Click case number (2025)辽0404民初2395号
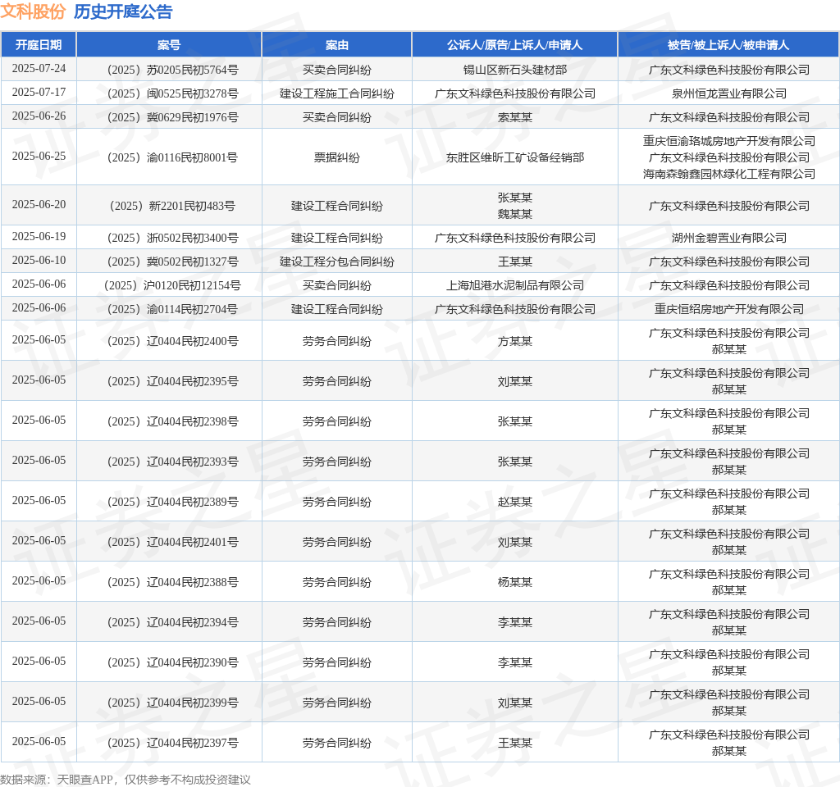Screen dimensions: 840x787 pyautogui.click(x=172, y=381)
